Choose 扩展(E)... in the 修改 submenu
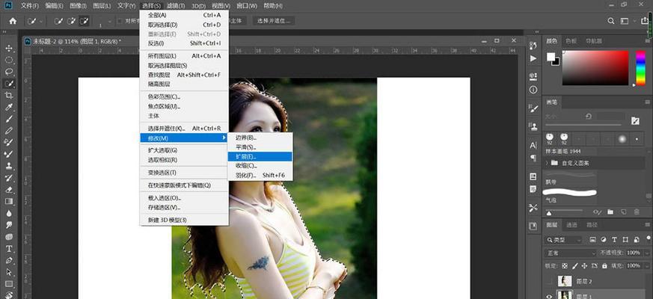The image size is (653, 299). tap(260, 156)
